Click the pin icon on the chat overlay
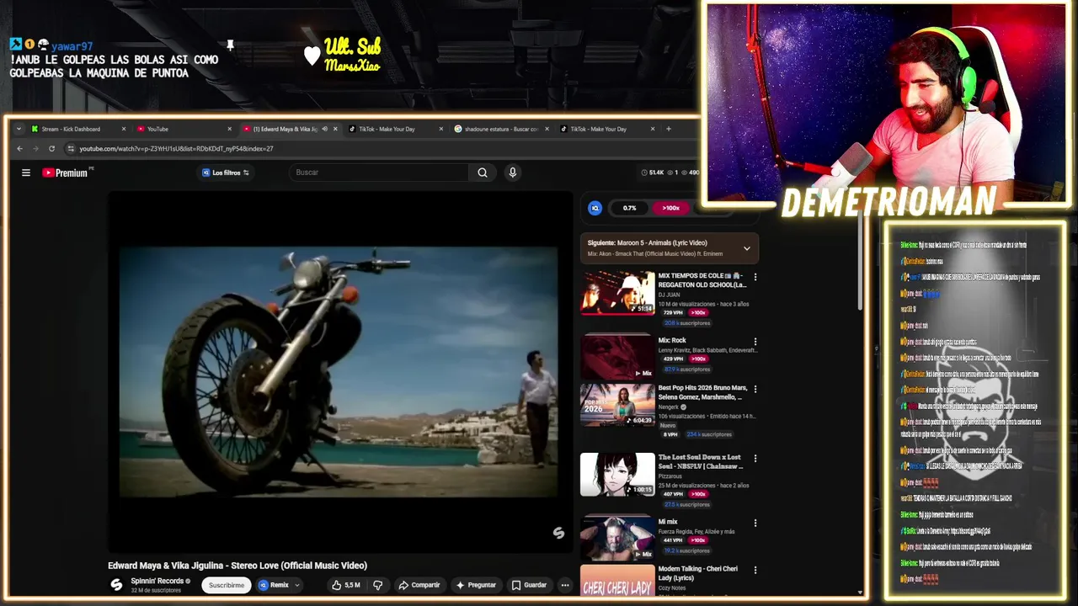 [230, 45]
